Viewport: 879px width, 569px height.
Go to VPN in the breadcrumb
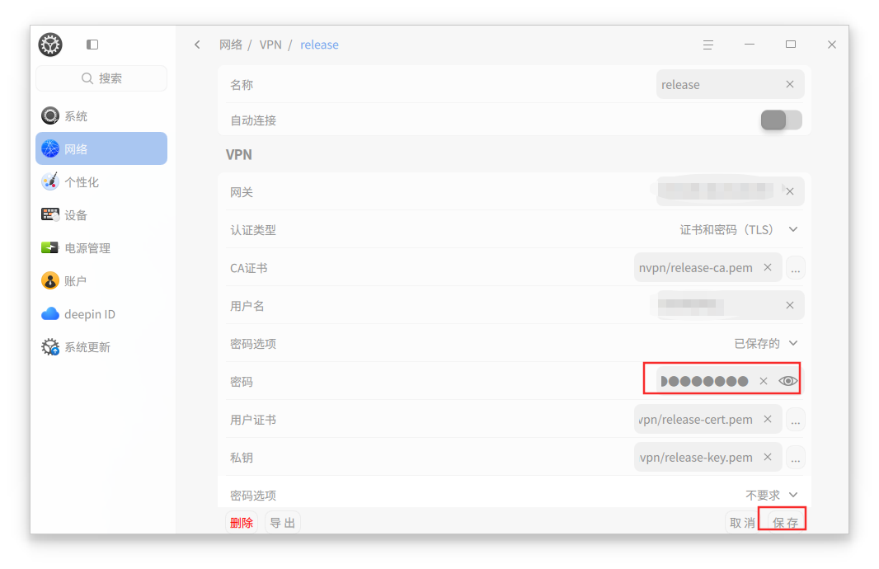(x=270, y=45)
